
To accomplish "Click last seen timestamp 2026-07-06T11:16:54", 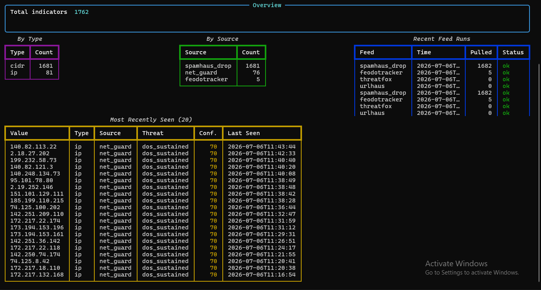I will [262, 275].
